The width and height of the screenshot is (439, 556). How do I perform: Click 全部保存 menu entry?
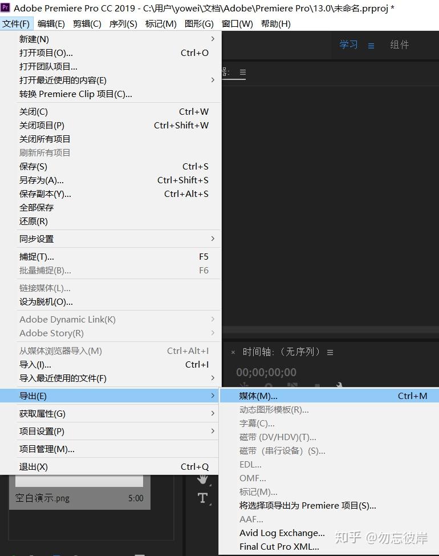[x=111, y=208]
